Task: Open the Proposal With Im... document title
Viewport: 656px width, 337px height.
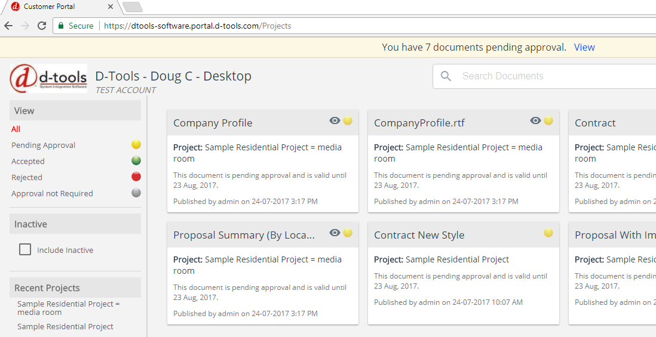Action: coord(615,235)
